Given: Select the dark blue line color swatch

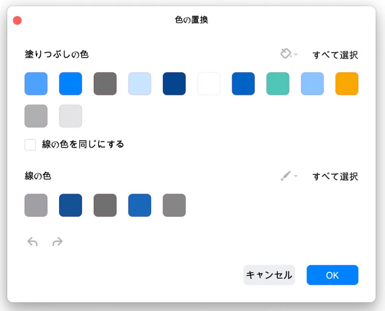Looking at the screenshot, I should point(70,205).
